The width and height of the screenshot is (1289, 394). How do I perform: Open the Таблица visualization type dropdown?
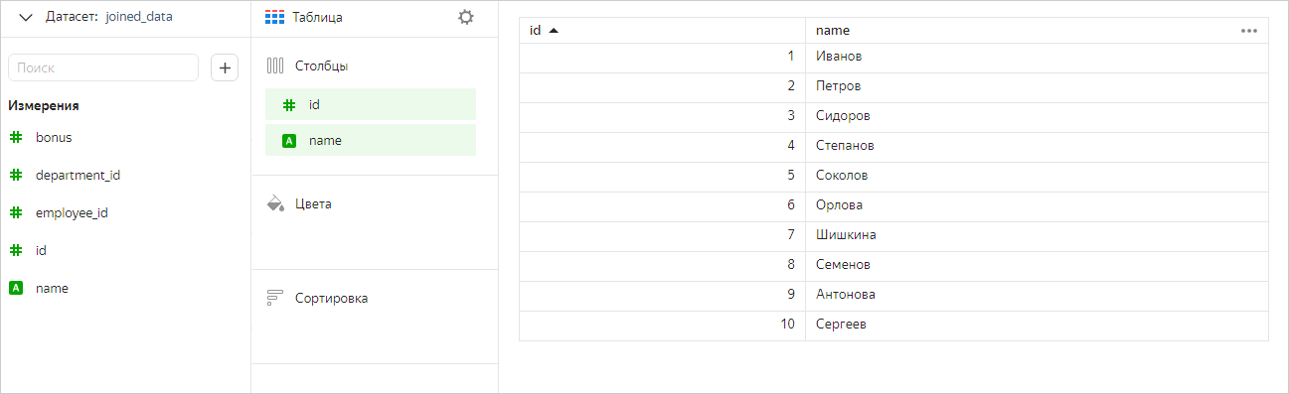(x=305, y=18)
